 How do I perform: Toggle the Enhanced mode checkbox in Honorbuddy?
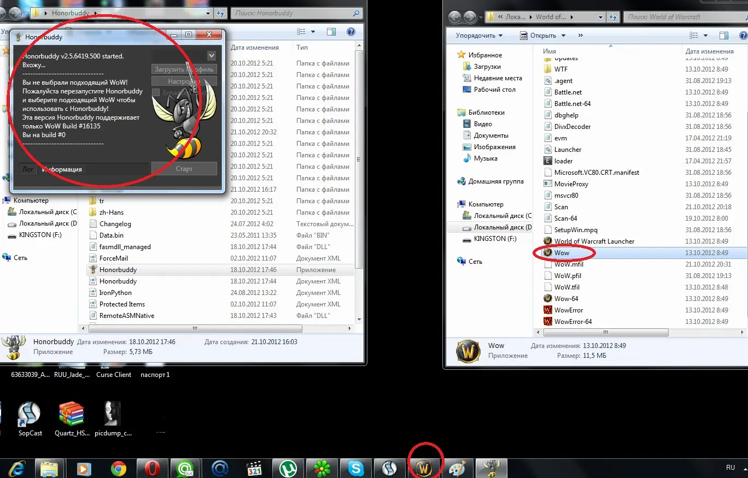coord(156,93)
